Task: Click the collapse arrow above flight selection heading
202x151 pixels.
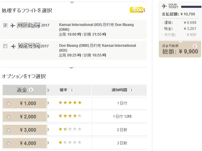Action: [71, 2]
